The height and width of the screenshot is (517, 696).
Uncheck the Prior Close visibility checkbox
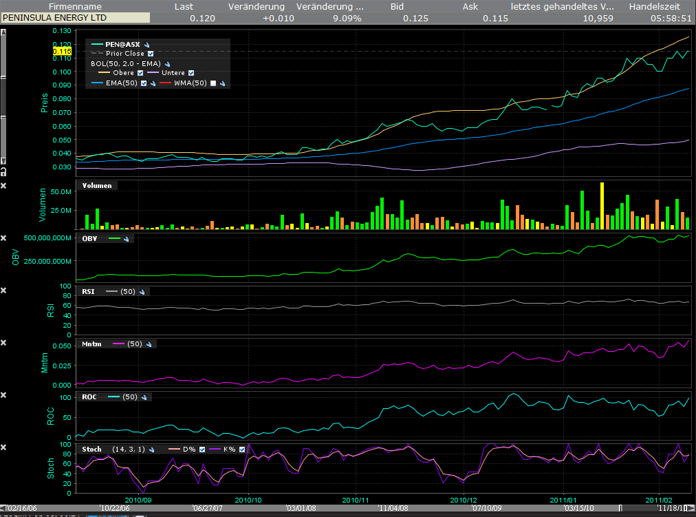150,54
